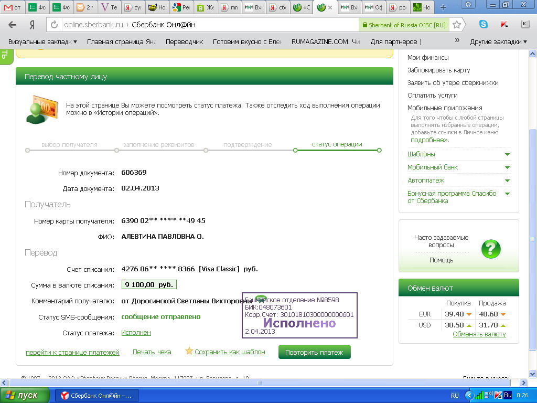
Task: Open Yandex home via the Я button
Action: pyautogui.click(x=32, y=25)
